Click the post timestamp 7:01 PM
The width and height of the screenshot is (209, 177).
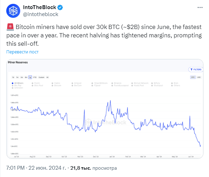[15, 168]
